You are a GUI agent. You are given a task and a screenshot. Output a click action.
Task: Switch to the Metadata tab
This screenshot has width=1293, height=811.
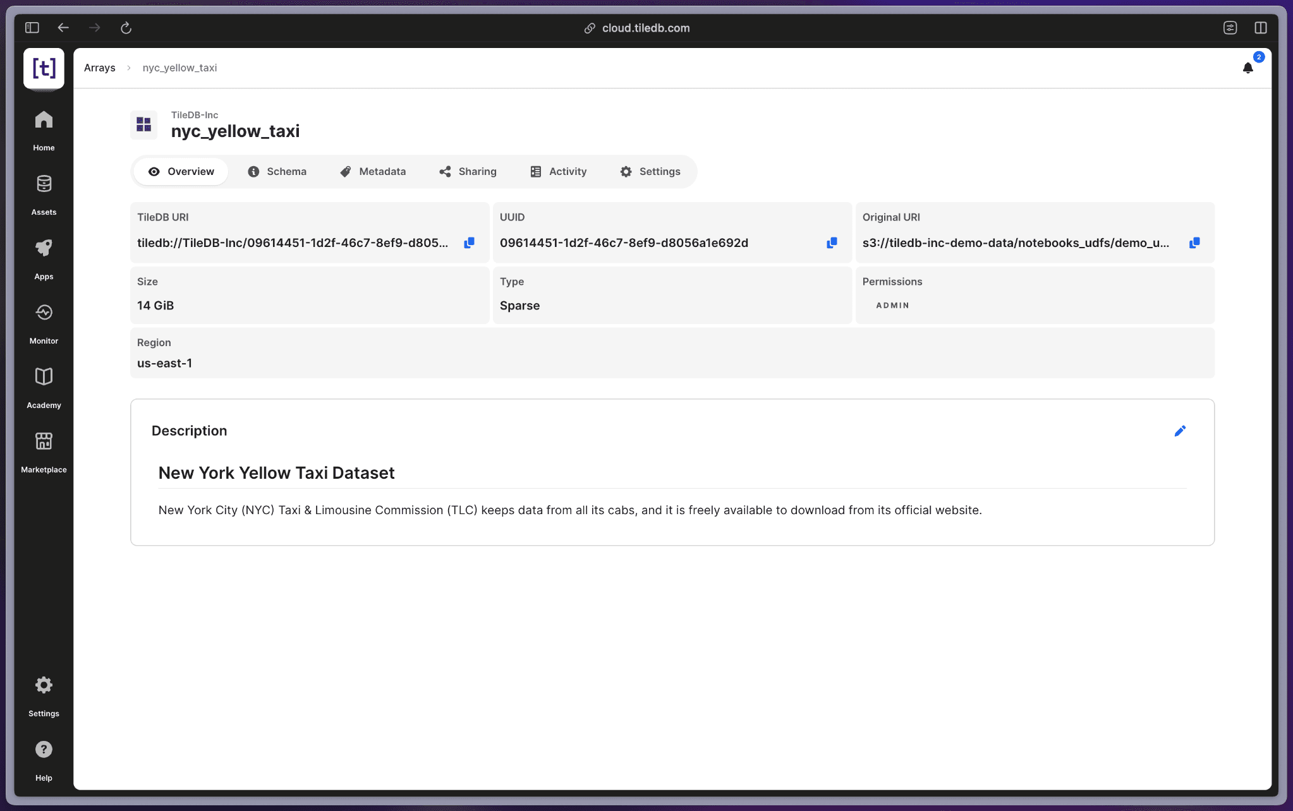click(373, 172)
